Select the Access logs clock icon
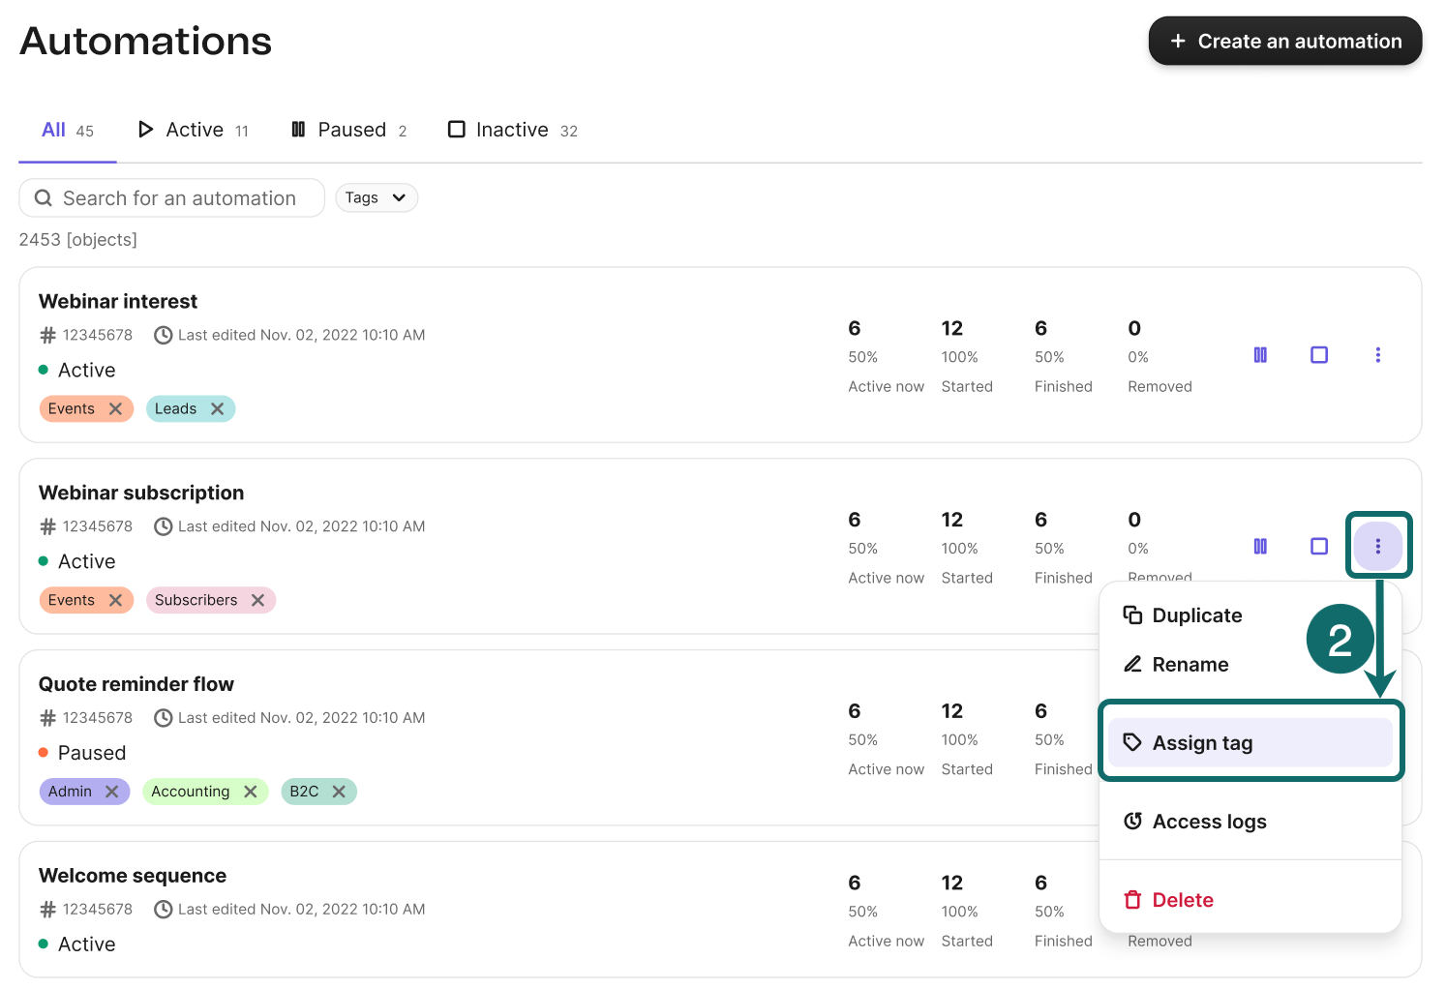This screenshot has height=989, width=1446. tap(1132, 821)
